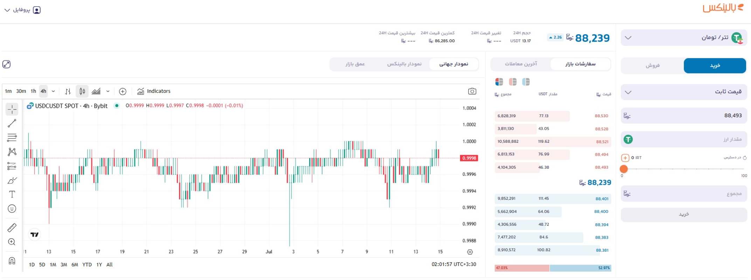The width and height of the screenshot is (751, 280).
Task: Click the blue 52.97% buy ratio bar
Action: [580, 268]
